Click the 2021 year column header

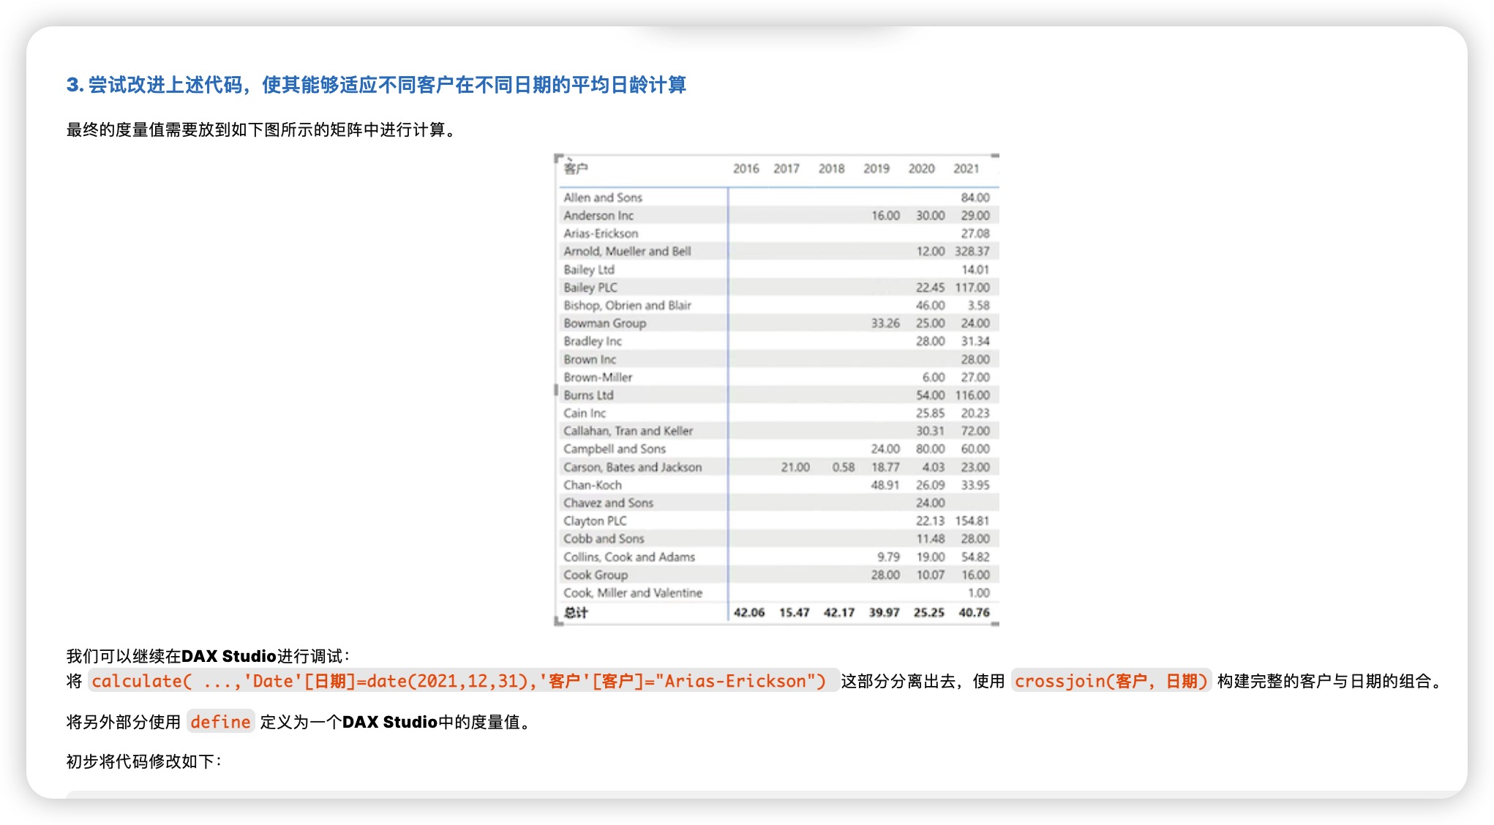click(966, 169)
